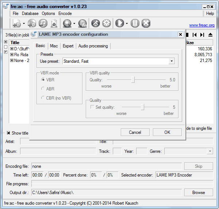Screen dimensions: 219x209
Task: Click the Track input field
Action: (x=117, y=151)
